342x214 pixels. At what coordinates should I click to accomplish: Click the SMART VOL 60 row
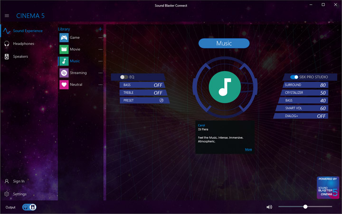click(x=302, y=108)
